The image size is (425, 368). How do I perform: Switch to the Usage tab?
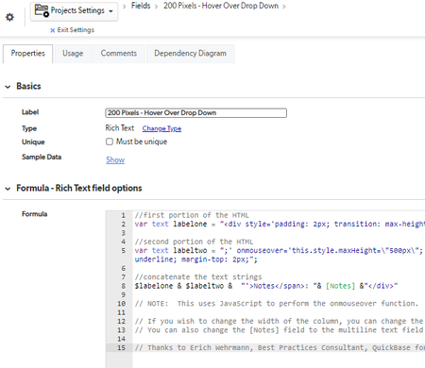[73, 54]
